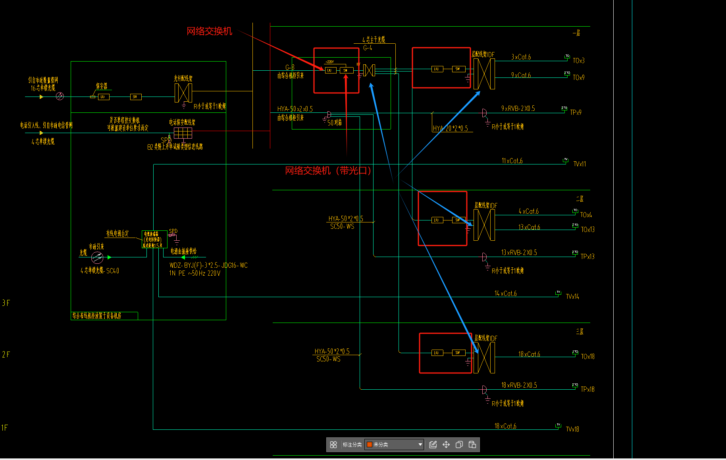Image resolution: width=726 pixels, height=460 pixels.
Task: Click the 电话保安配线架 grid symbol
Action: pyautogui.click(x=183, y=133)
